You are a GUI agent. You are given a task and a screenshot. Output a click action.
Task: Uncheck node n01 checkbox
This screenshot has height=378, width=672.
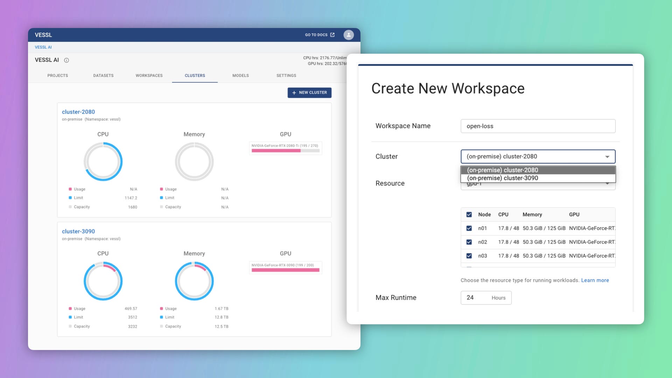pos(469,228)
